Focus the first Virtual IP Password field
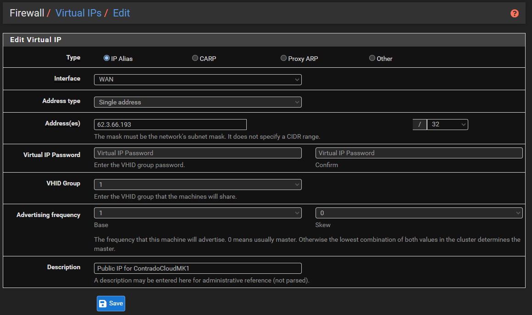This screenshot has width=532, height=315. [x=198, y=153]
